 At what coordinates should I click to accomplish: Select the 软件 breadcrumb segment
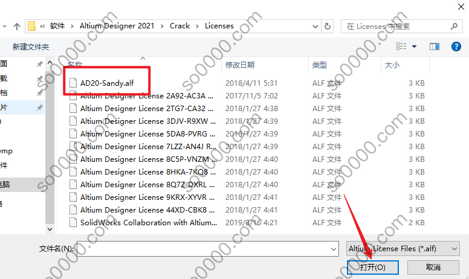point(57,26)
